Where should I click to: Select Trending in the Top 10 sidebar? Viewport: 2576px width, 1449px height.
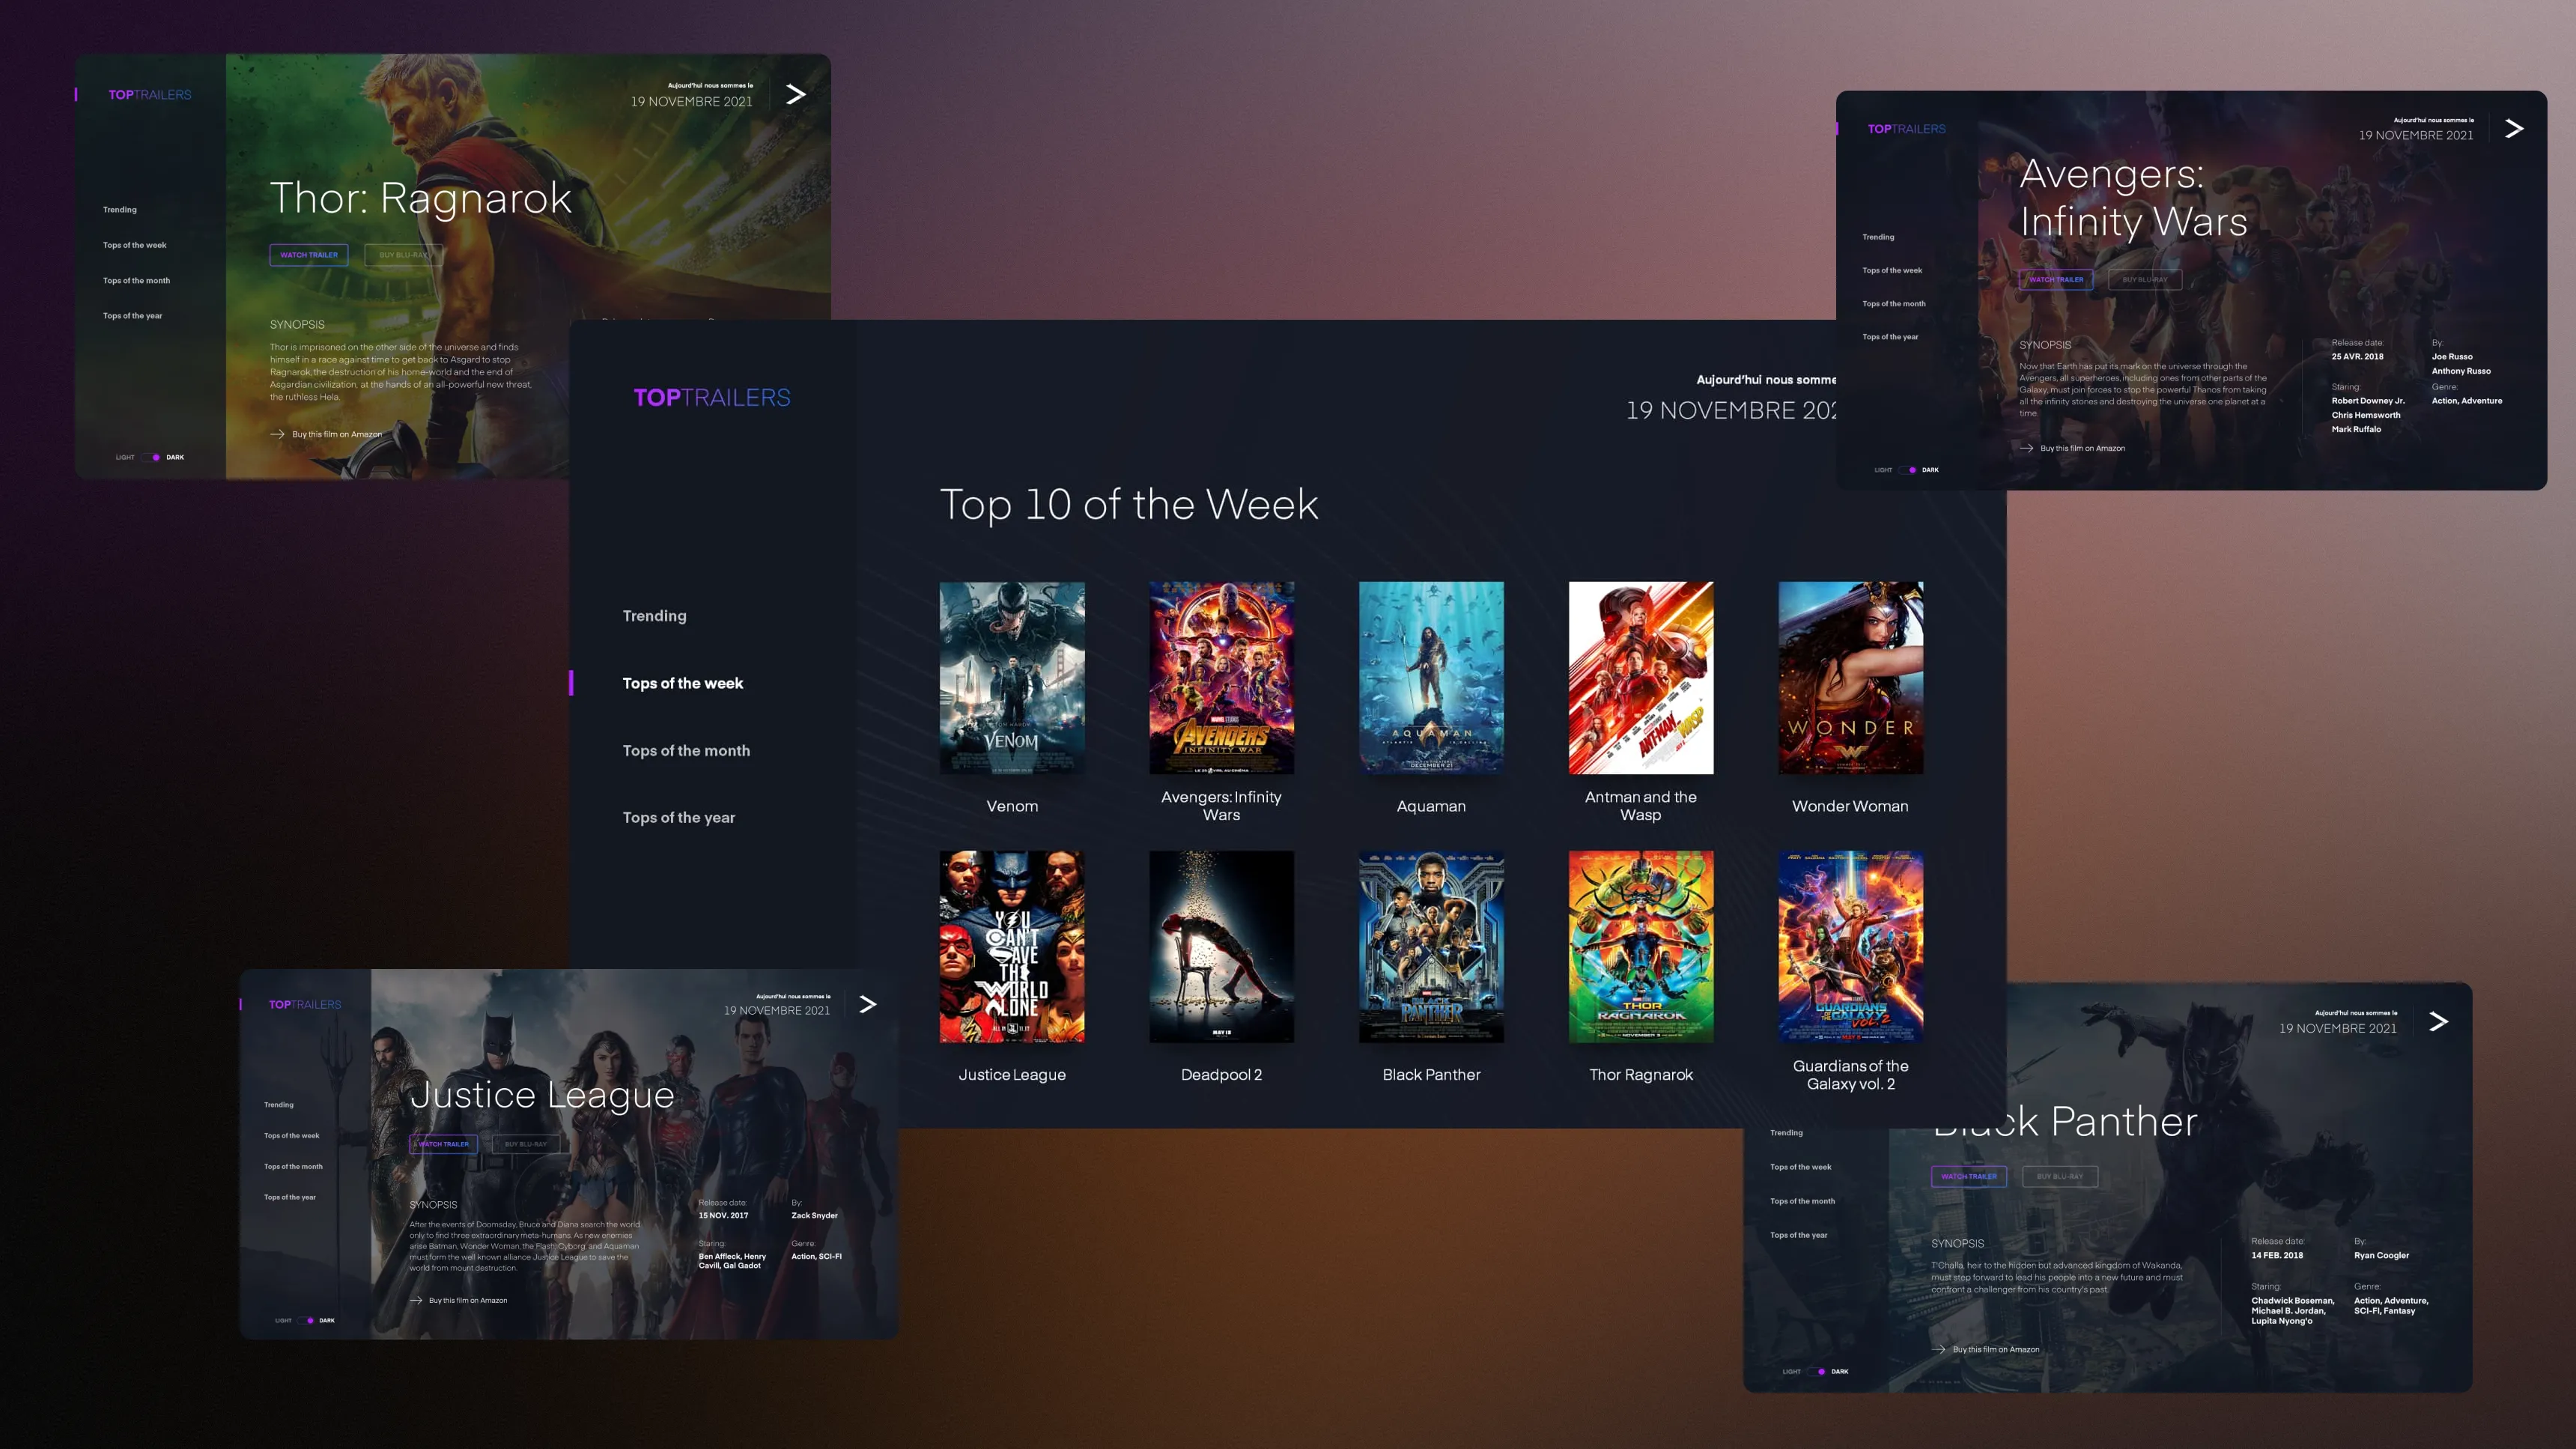pos(654,615)
